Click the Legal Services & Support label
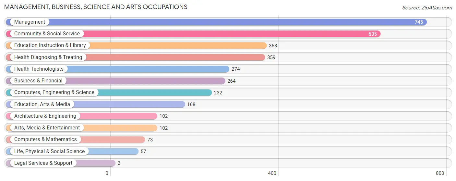This screenshot has width=456, height=181. tap(43, 163)
